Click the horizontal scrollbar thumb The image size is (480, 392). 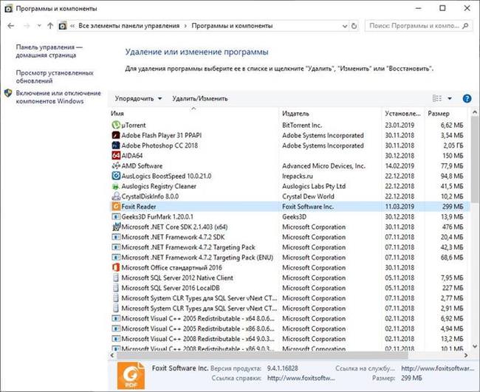(262, 355)
